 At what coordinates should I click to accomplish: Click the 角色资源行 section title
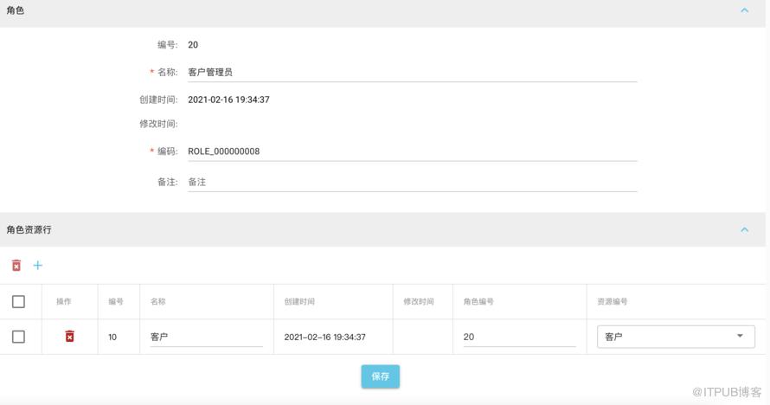pyautogui.click(x=29, y=229)
